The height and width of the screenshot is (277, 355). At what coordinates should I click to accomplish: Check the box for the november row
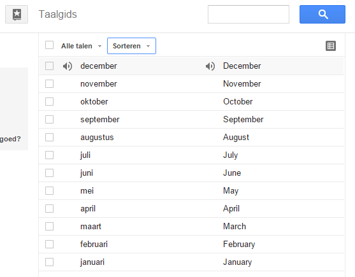[49, 84]
